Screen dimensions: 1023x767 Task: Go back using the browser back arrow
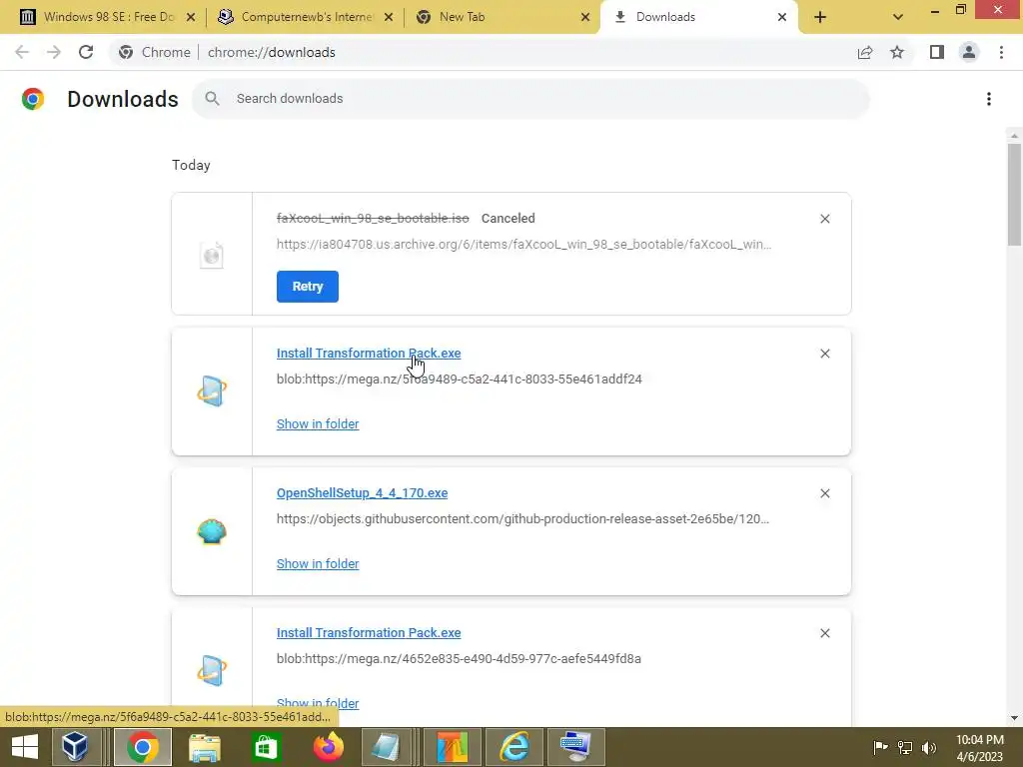[x=22, y=52]
